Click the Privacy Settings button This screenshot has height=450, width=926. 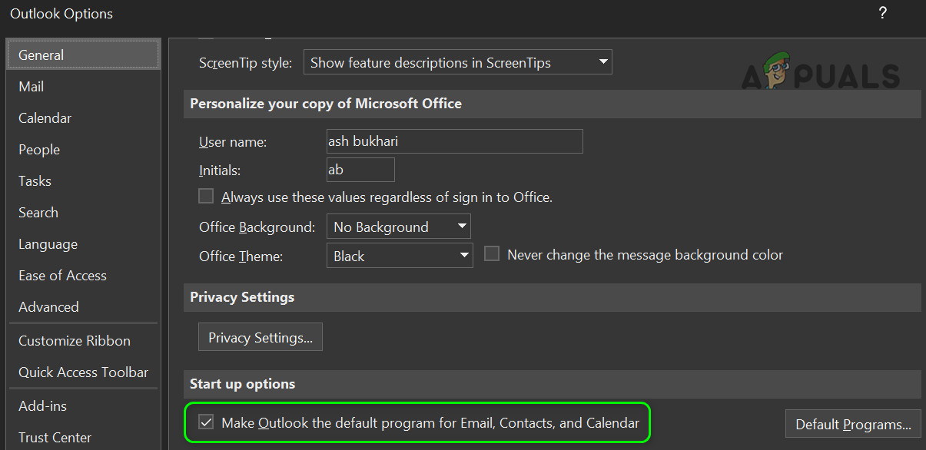261,338
